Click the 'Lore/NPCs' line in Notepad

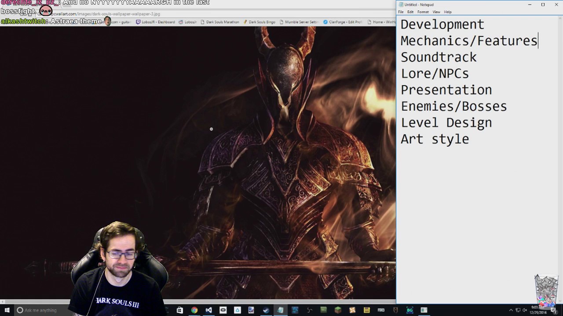click(435, 73)
